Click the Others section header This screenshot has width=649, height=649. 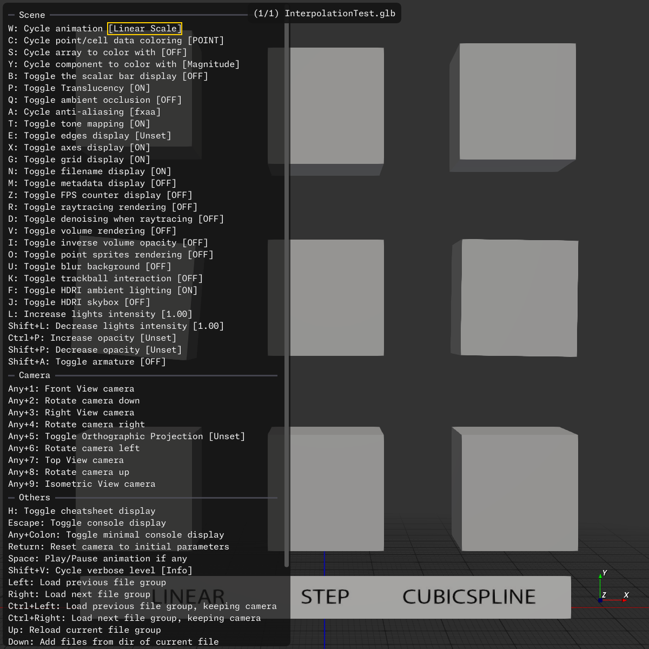click(x=35, y=498)
